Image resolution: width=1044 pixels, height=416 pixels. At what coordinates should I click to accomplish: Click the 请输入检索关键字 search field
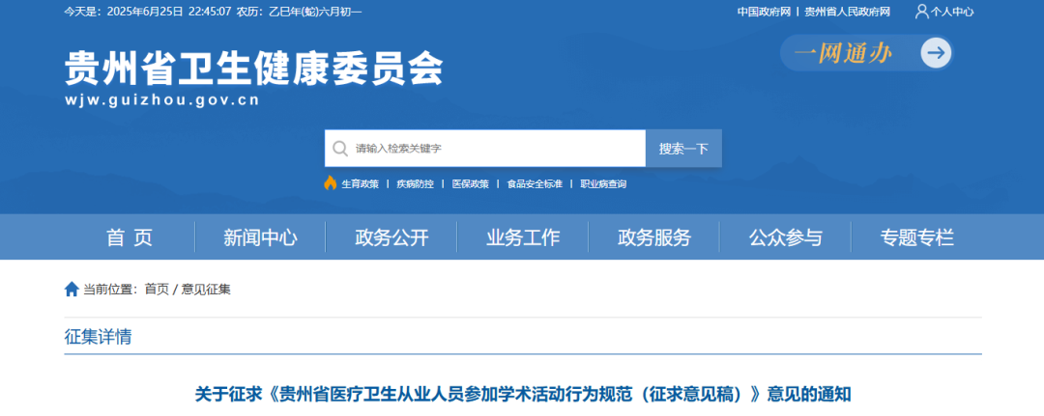pyautogui.click(x=484, y=149)
